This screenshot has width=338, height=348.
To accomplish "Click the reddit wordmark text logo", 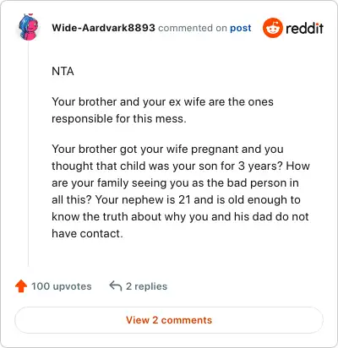I will [304, 28].
